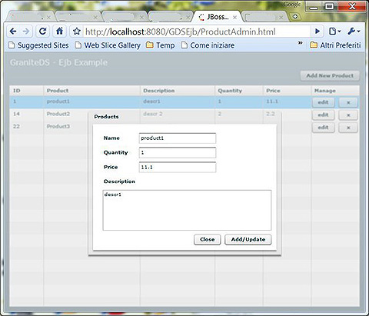Minimize the browser window
Image resolution: width=369 pixels, height=316 pixels.
point(314,6)
